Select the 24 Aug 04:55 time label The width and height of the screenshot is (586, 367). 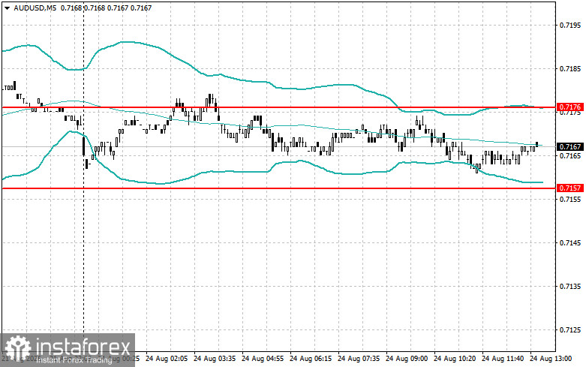coord(263,359)
